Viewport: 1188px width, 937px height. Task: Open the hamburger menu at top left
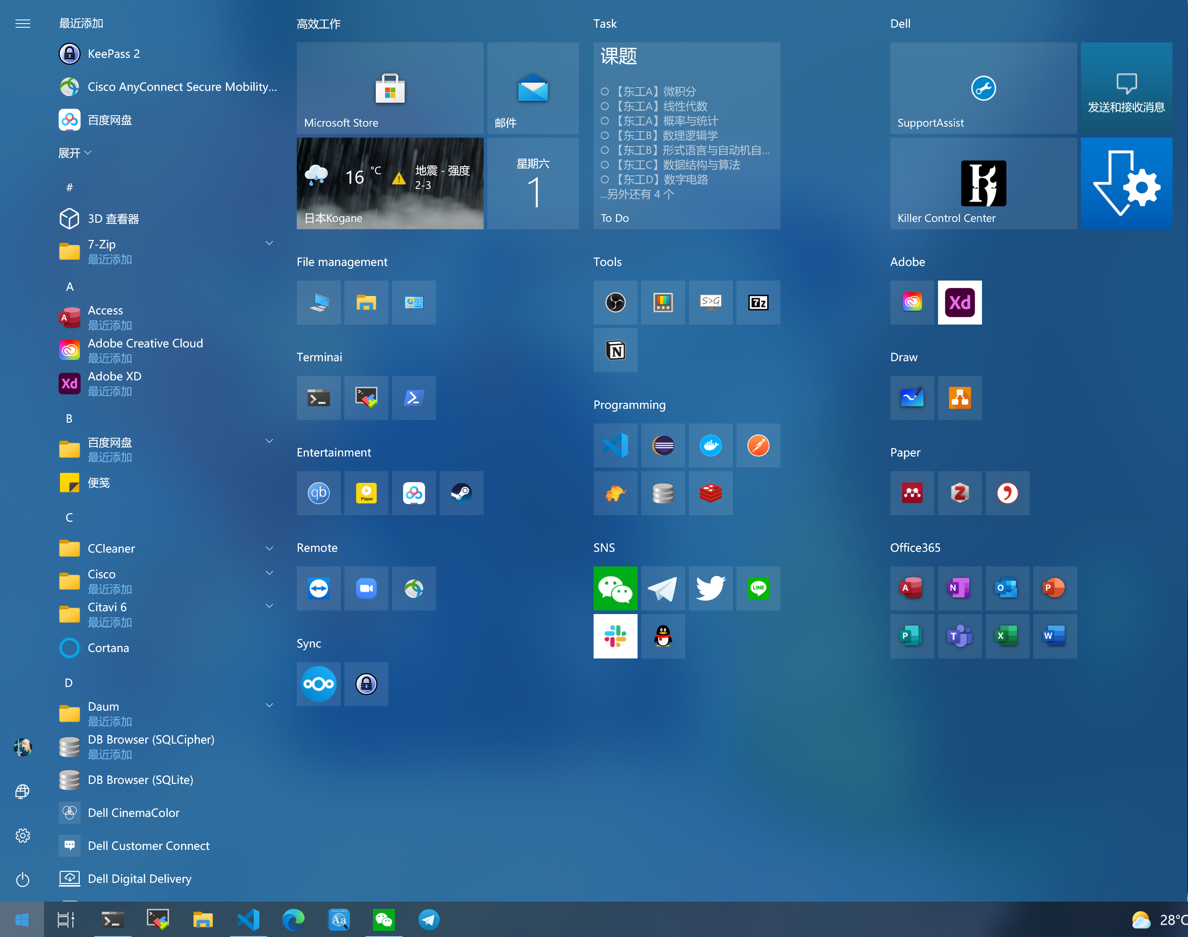coord(22,24)
